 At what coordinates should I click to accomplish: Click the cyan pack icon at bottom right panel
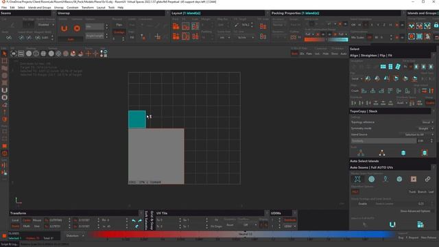coord(420,224)
